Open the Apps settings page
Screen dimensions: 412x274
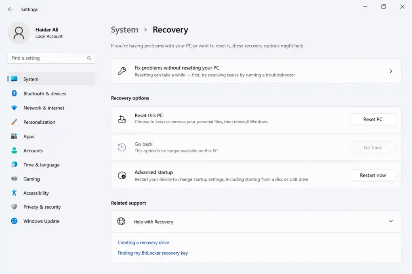[51, 136]
